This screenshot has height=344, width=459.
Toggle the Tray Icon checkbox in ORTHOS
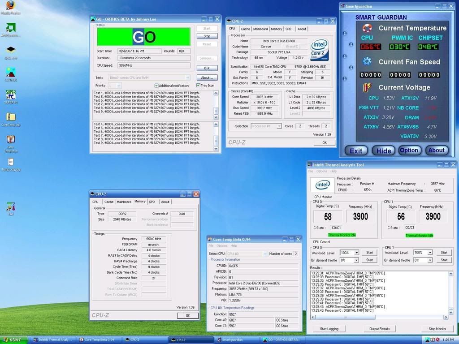(198, 86)
